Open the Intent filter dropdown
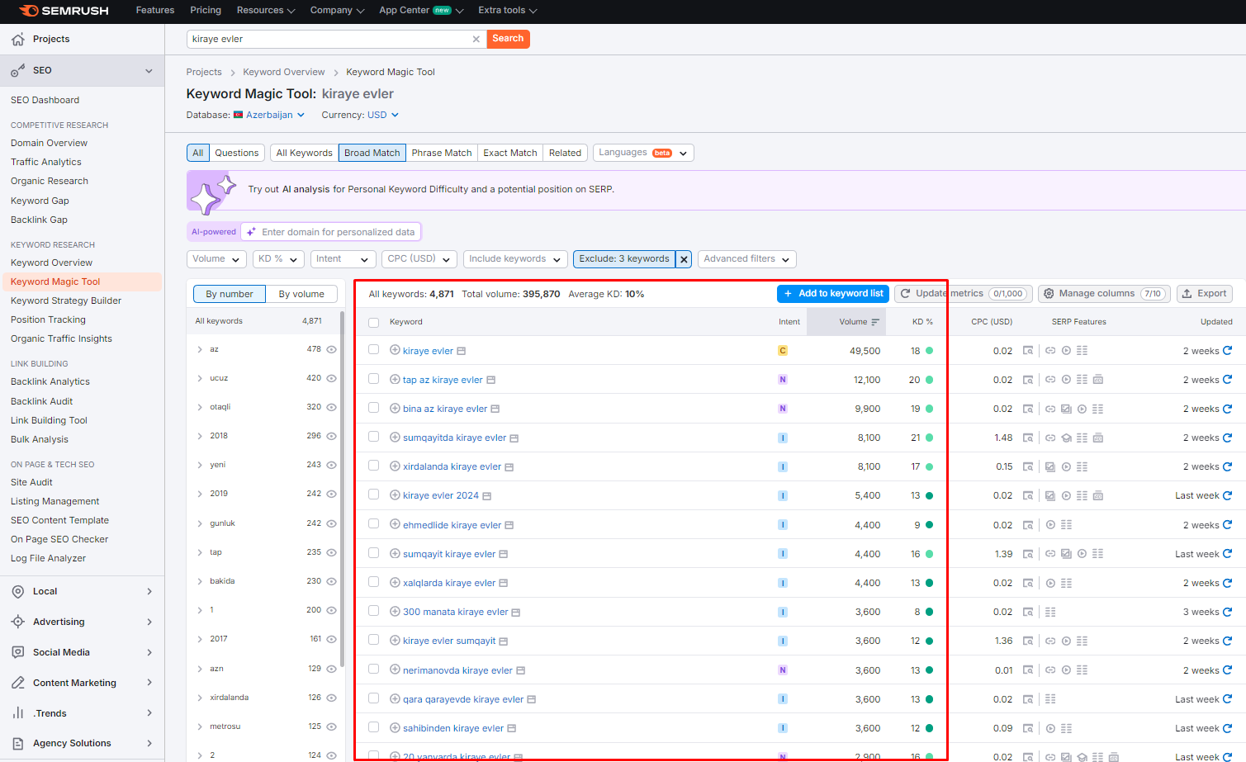The height and width of the screenshot is (762, 1246). 343,259
